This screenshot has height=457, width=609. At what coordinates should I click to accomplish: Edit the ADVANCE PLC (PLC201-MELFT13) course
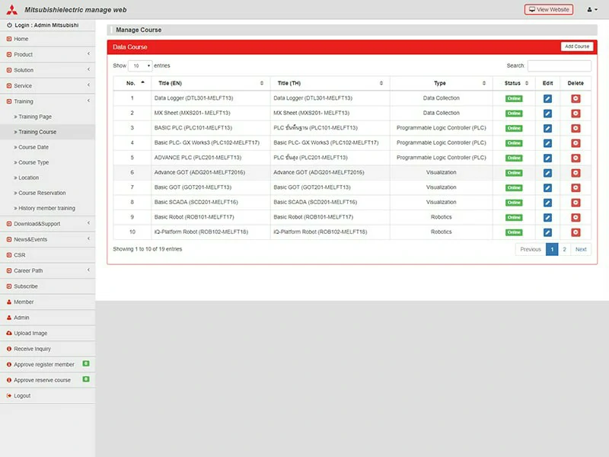point(547,158)
